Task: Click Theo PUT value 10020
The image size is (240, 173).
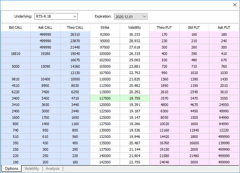Action: [x=164, y=124]
